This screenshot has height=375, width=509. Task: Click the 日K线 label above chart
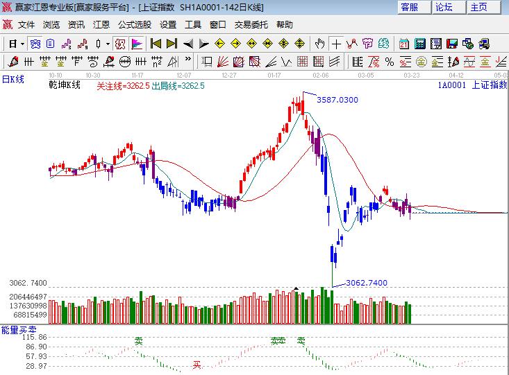tap(12, 79)
